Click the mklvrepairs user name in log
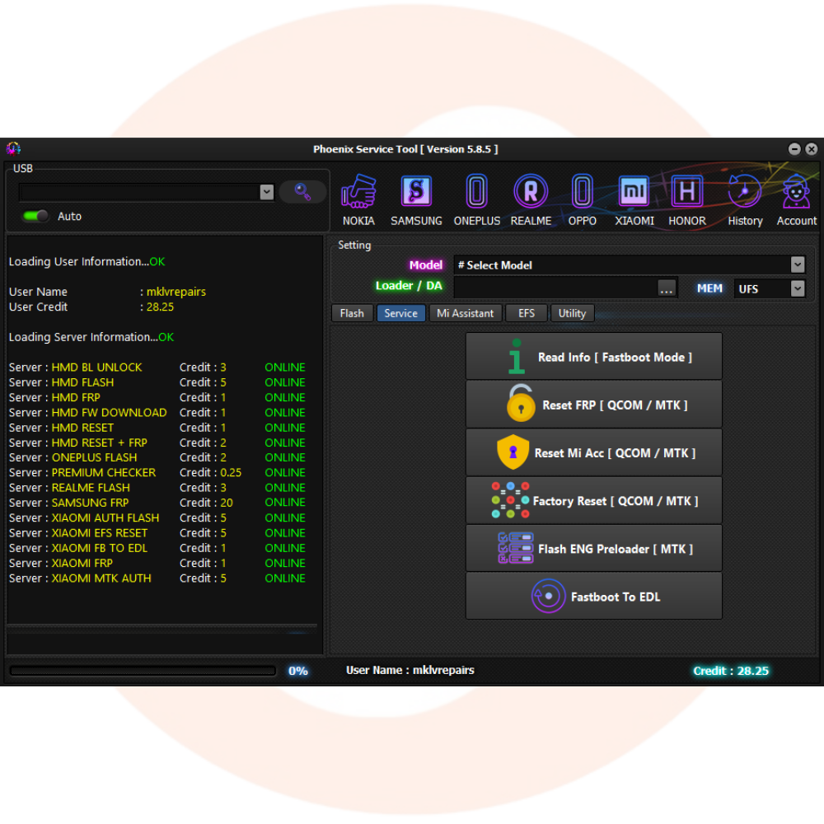The height and width of the screenshot is (824, 824). pyautogui.click(x=176, y=292)
